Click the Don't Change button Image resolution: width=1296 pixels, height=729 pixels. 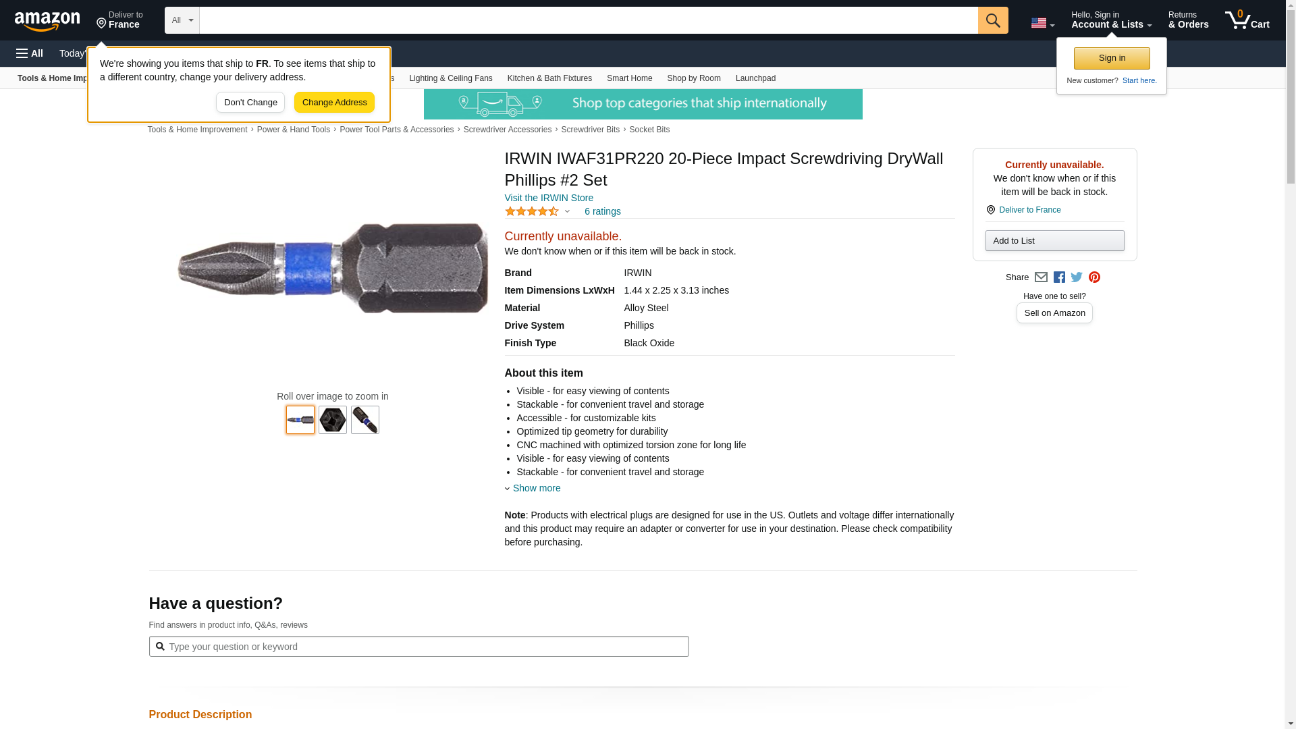click(250, 103)
